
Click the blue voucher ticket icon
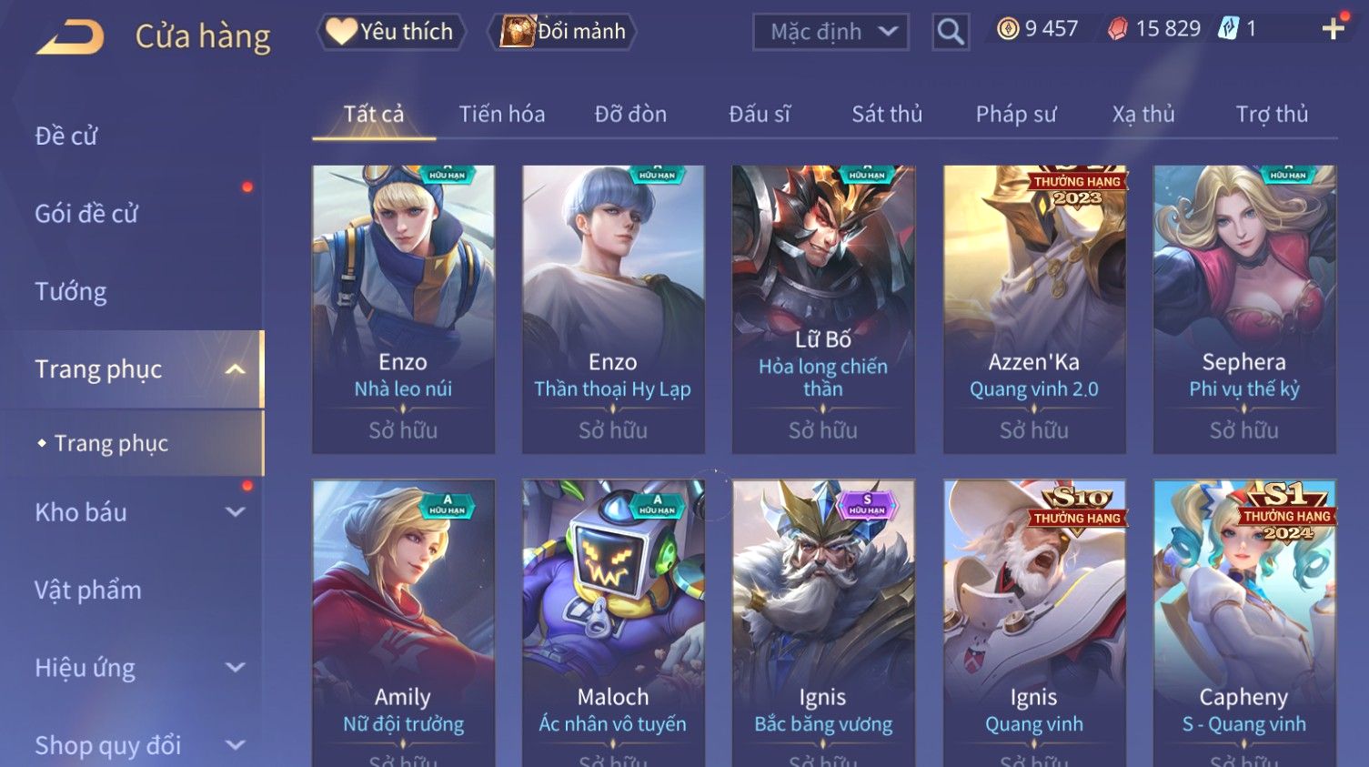(x=1229, y=29)
